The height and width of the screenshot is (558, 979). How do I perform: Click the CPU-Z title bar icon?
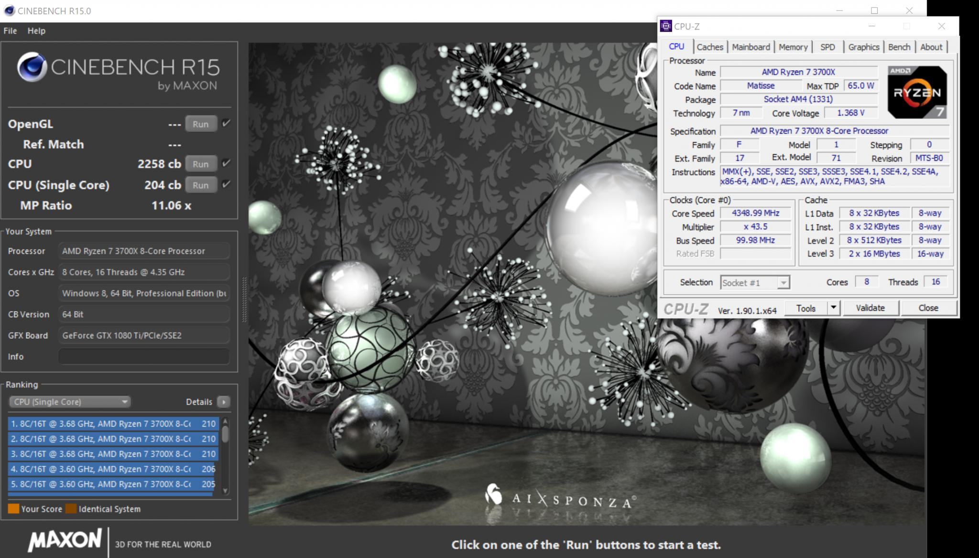666,26
